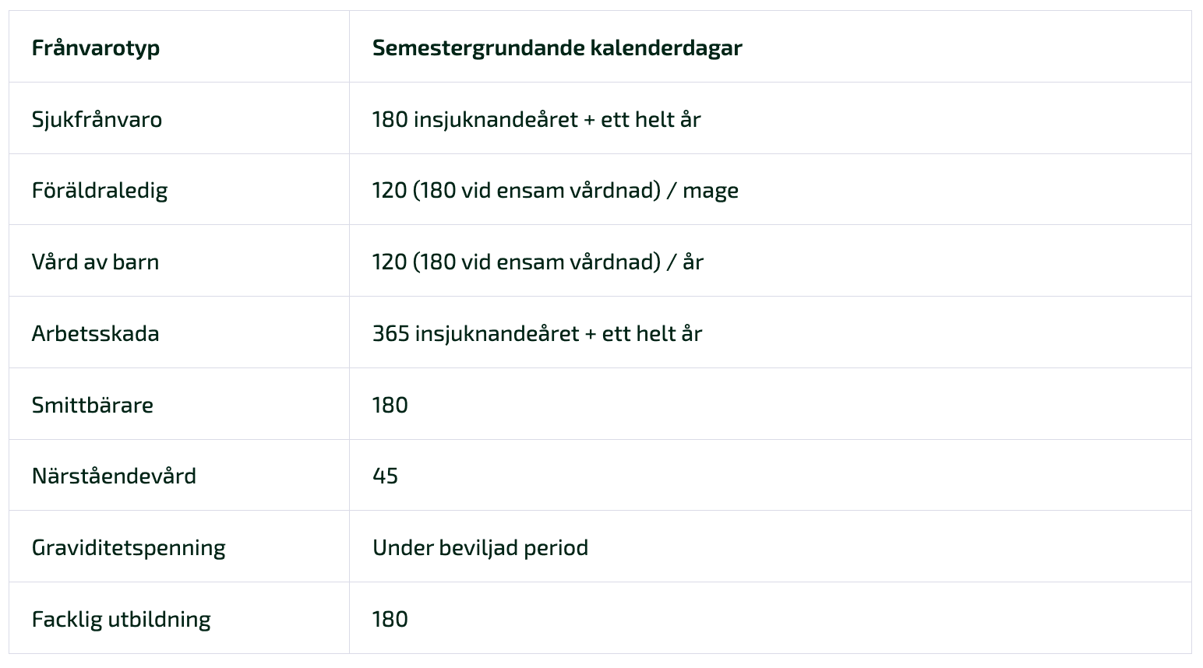Click '180 insjuknandeåret + ett helt år' value
This screenshot has height=668, width=1203.
[x=537, y=119]
